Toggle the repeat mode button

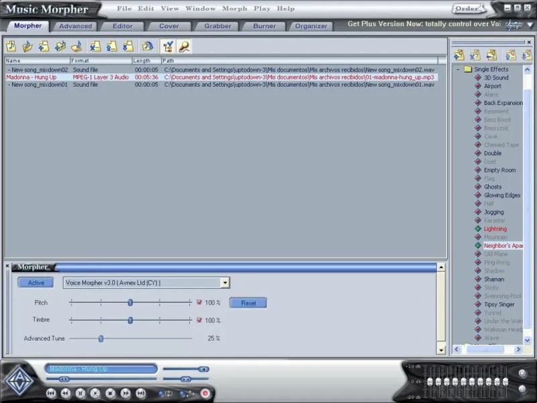click(165, 394)
